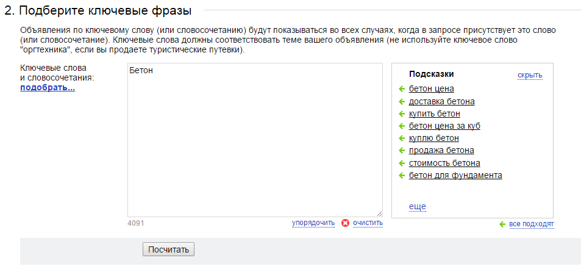Hide the Подсказки panel with 'скрыть'

(x=530, y=75)
